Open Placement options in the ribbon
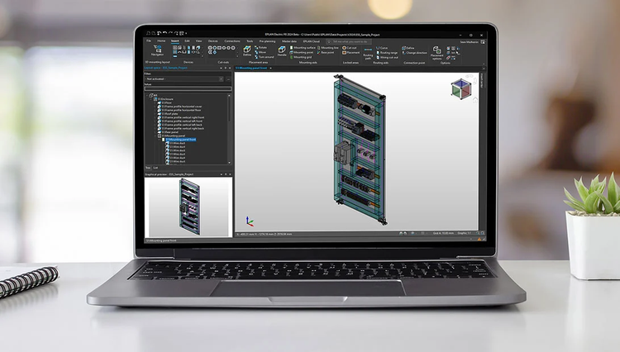620x352 pixels. tap(436, 54)
